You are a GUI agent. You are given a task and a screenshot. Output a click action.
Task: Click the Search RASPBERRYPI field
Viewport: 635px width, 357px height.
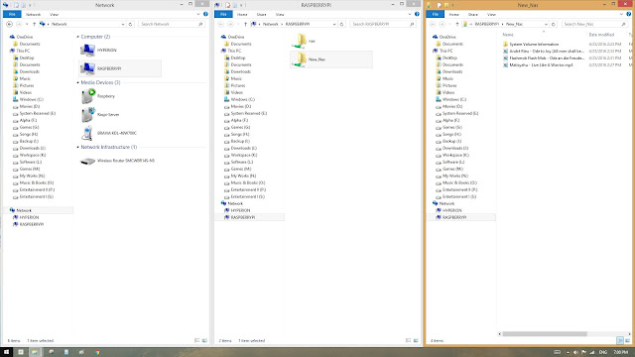click(x=382, y=24)
